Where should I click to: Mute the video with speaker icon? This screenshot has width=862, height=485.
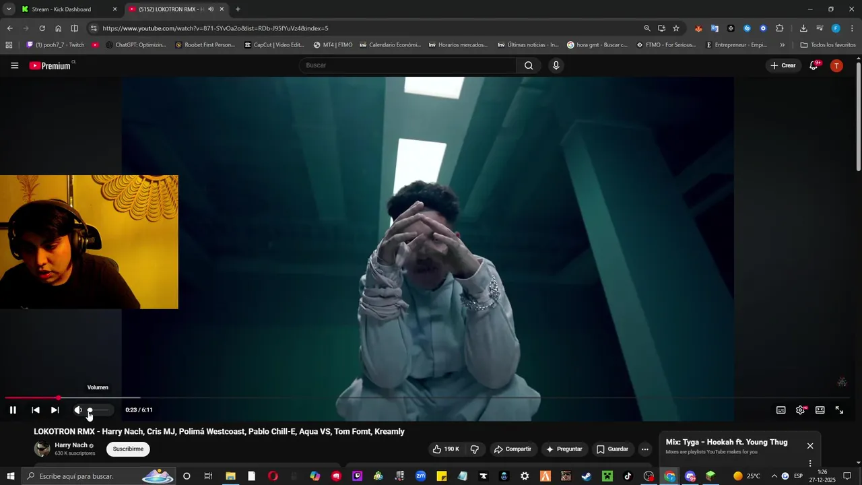[x=78, y=410]
